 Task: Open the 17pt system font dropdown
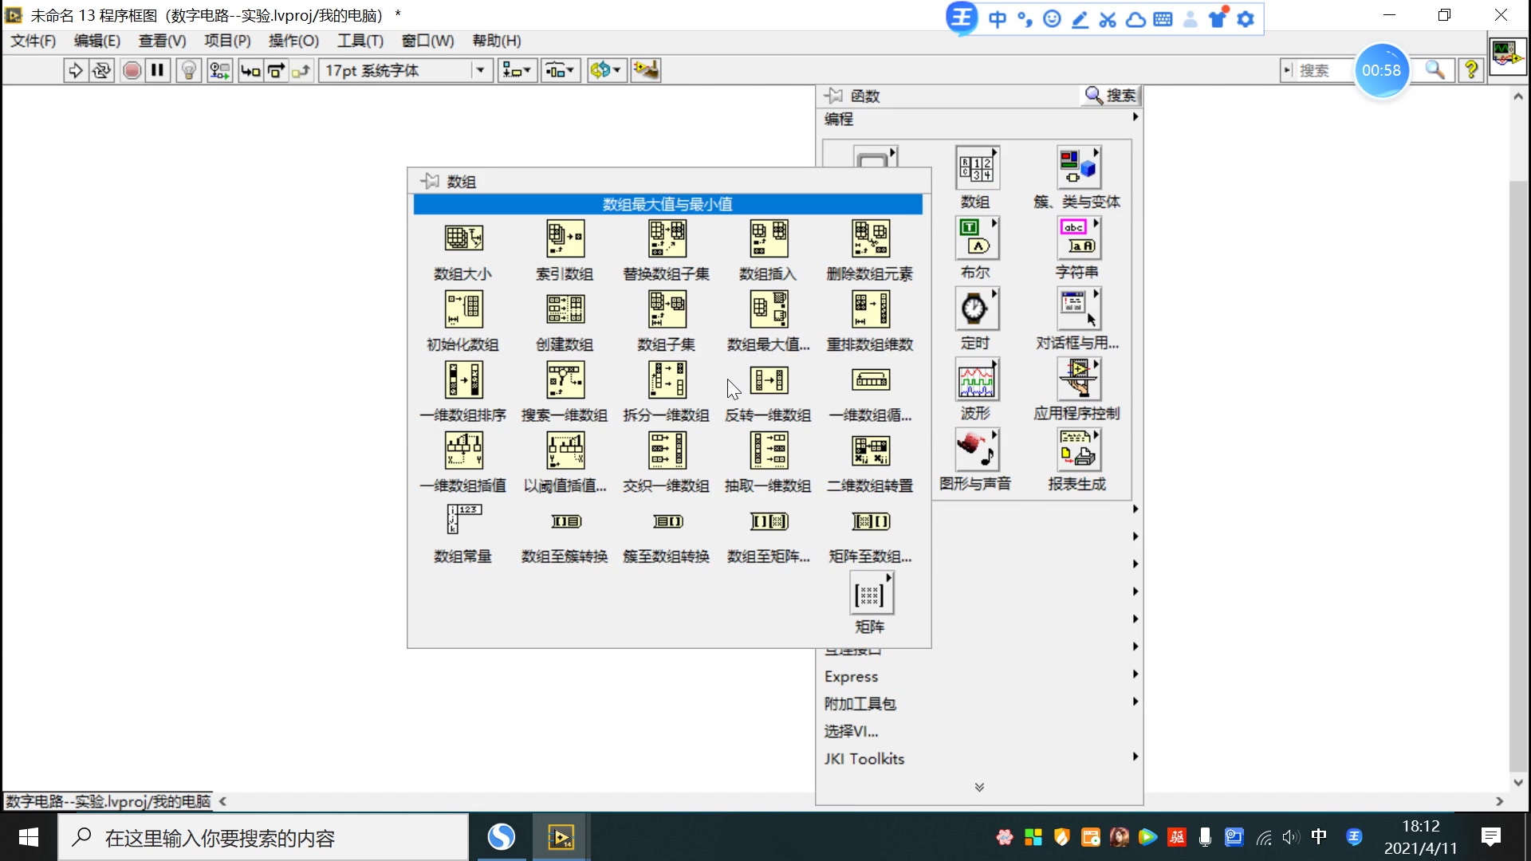click(x=480, y=71)
